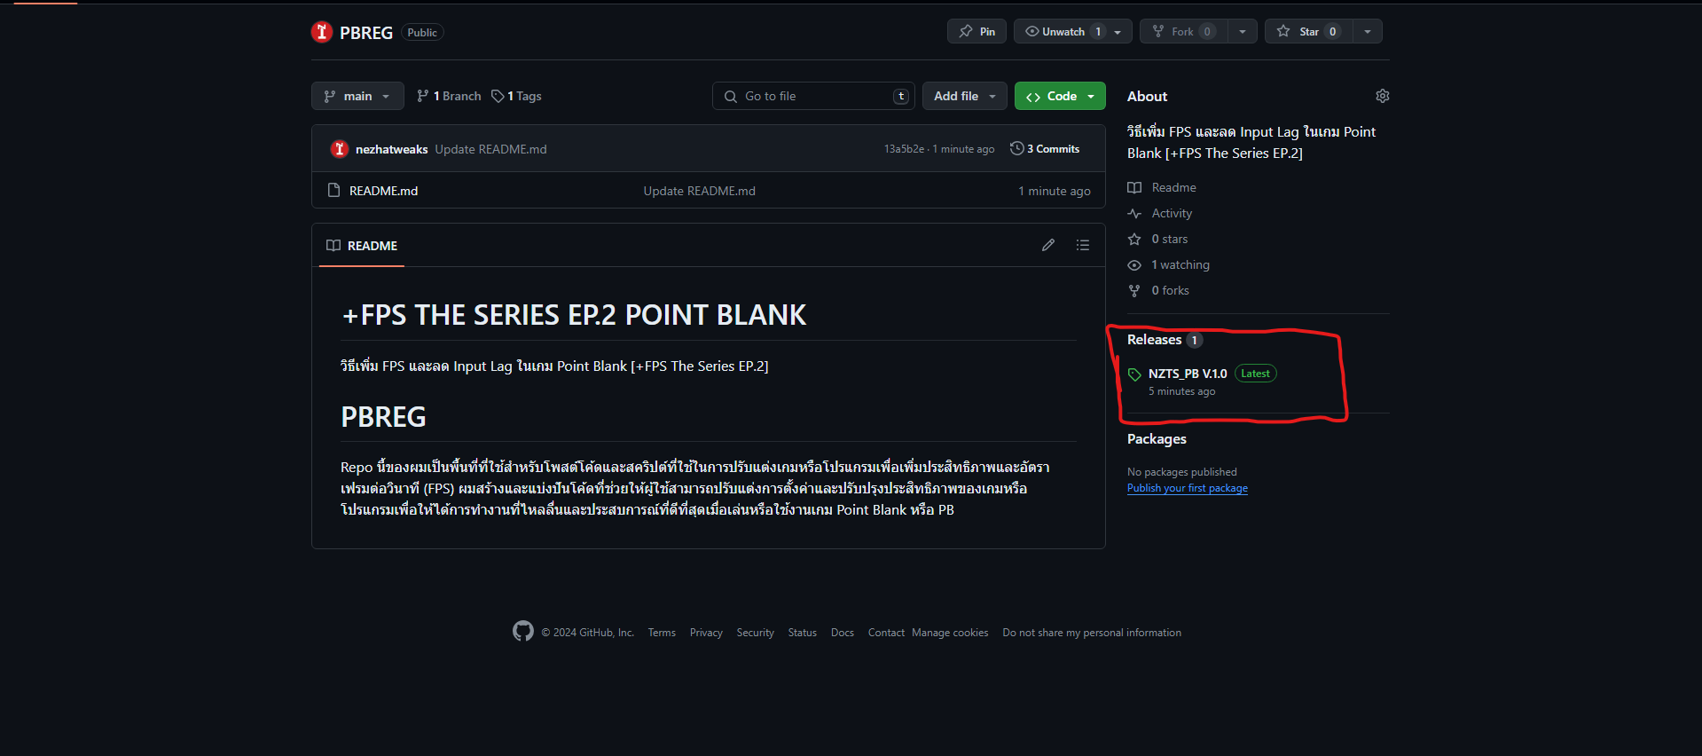
Task: Open commit hash 13a5b2e
Action: pyautogui.click(x=904, y=149)
